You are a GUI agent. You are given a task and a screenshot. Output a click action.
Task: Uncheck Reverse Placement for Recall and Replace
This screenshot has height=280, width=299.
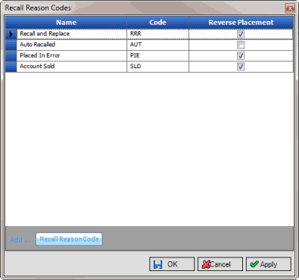coord(241,34)
